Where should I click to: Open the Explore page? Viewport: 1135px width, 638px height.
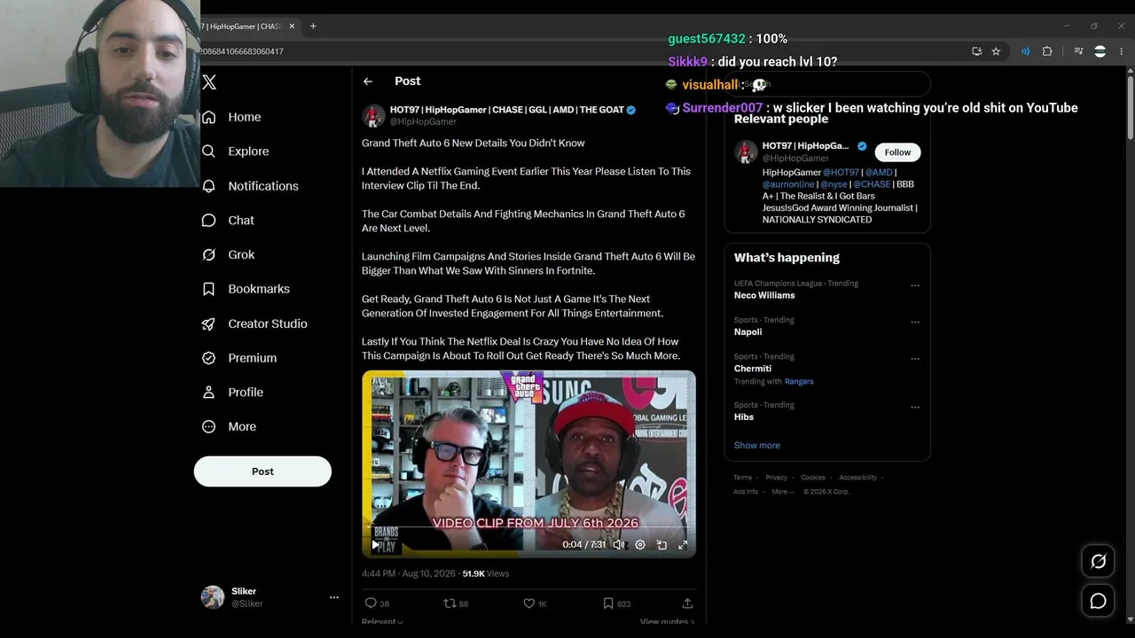tap(235, 152)
